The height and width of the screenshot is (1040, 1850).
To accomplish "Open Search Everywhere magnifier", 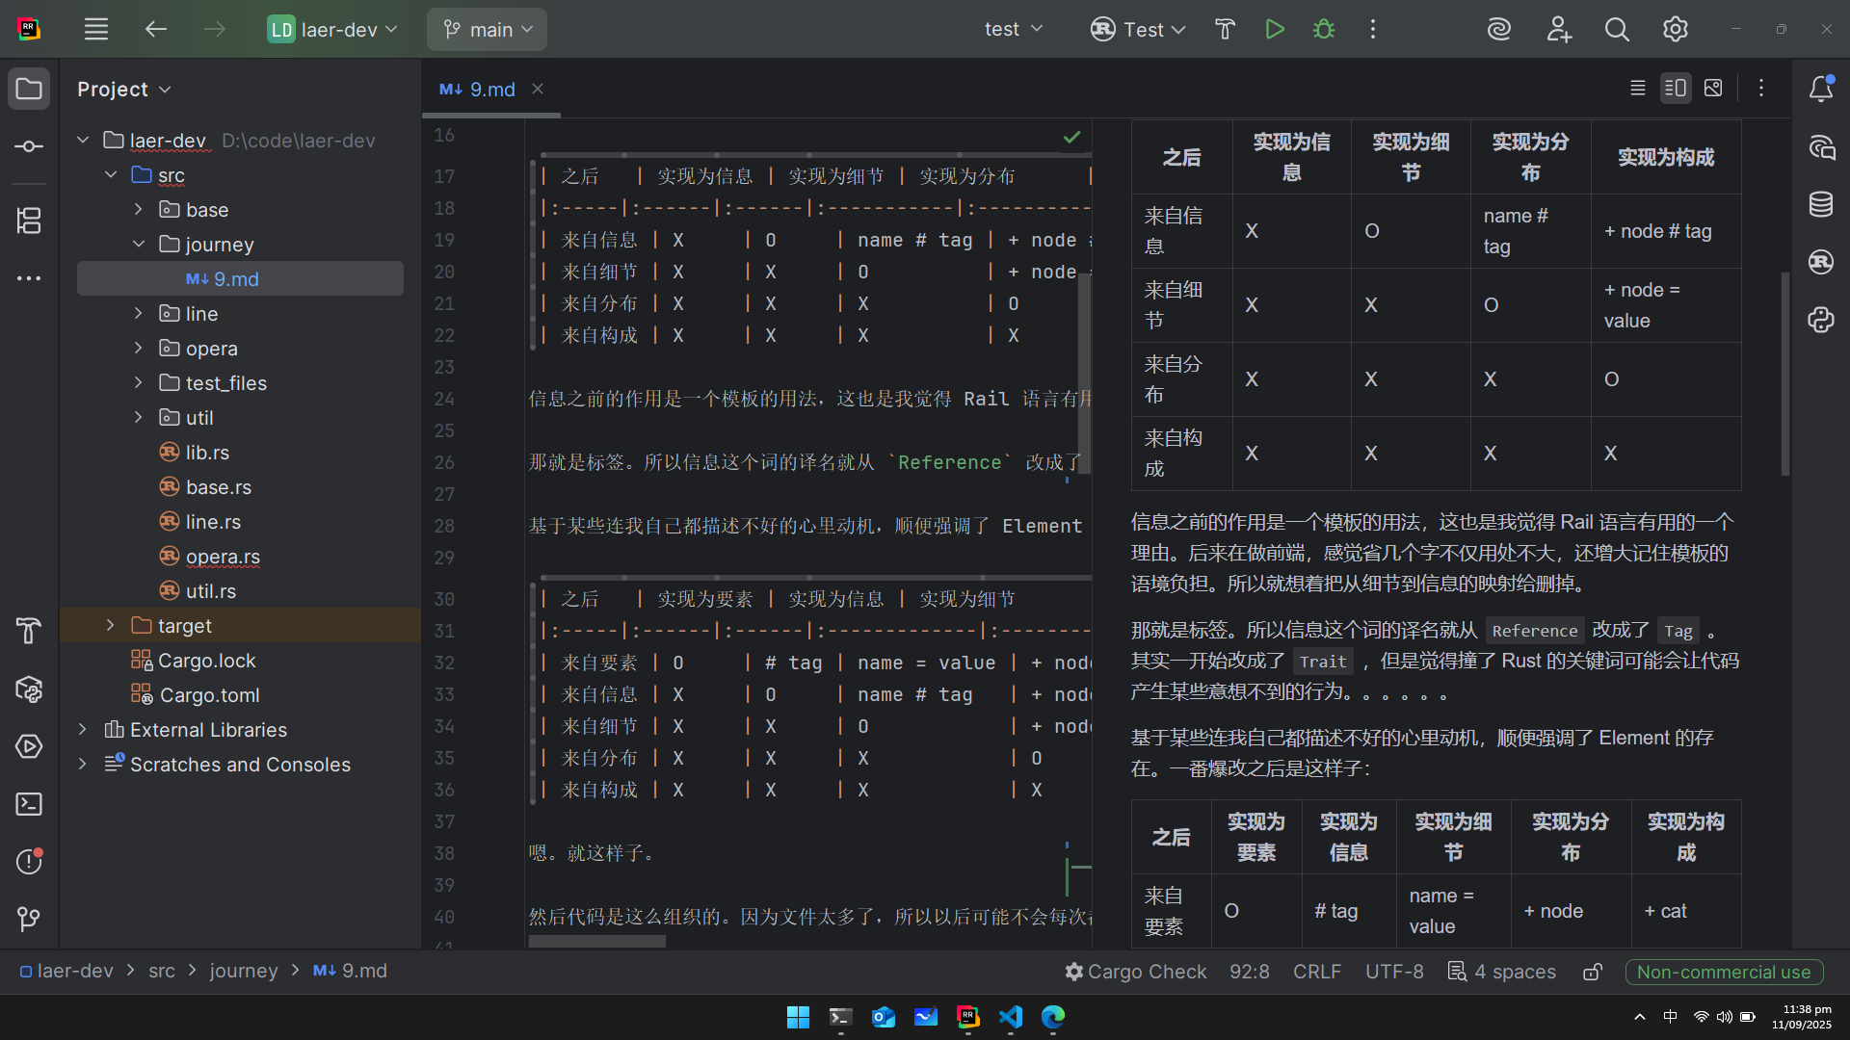I will (x=1617, y=30).
